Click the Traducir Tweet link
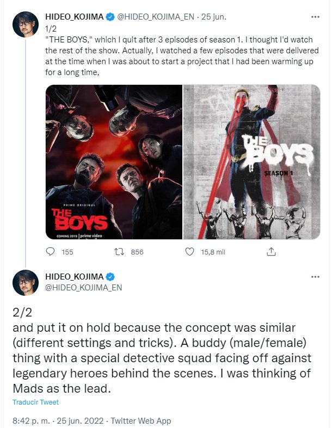 pyautogui.click(x=35, y=402)
